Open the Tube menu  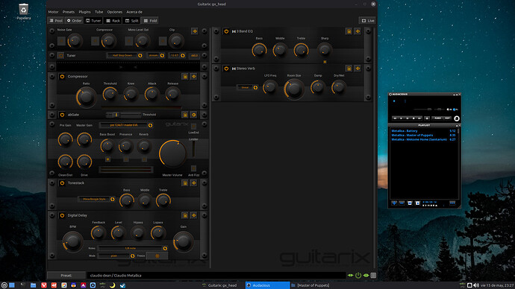[99, 12]
